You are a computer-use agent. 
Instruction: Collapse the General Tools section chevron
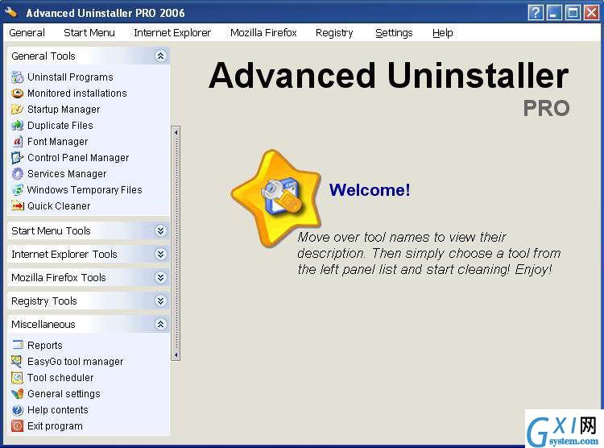coord(160,56)
